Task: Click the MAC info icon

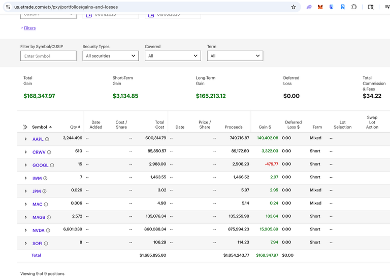Action: 46,205
